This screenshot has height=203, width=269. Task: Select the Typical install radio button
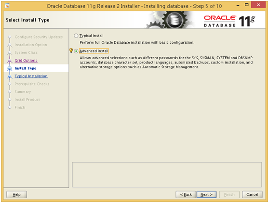click(76, 36)
